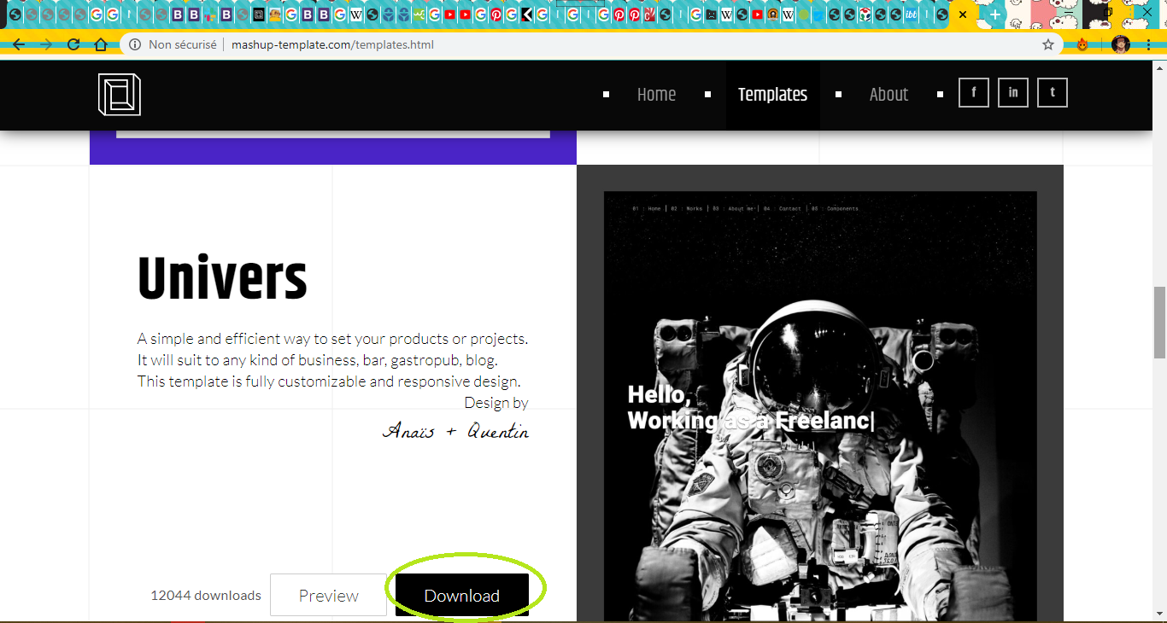This screenshot has height=623, width=1167.
Task: Switch to the Slack tab
Action: [x=209, y=15]
